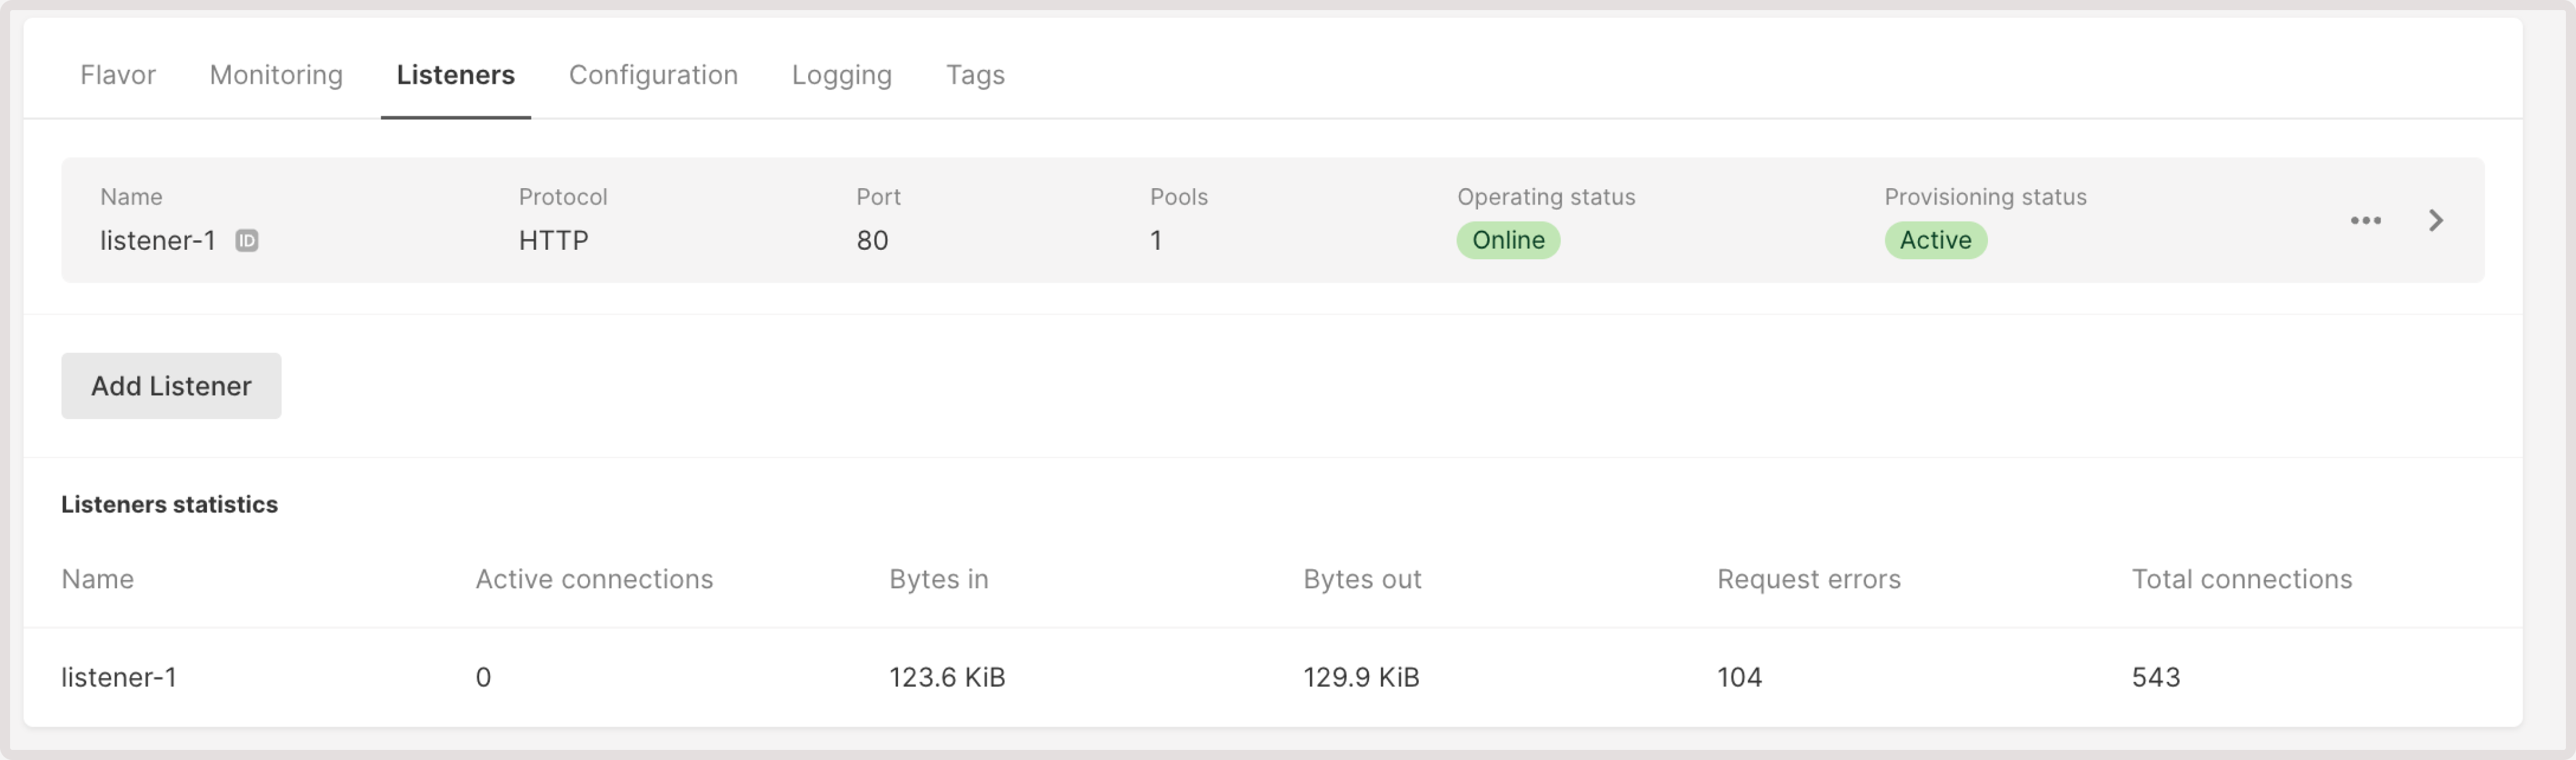Click the Online operating status badge
Viewport: 2576px width, 760px height.
tap(1508, 240)
